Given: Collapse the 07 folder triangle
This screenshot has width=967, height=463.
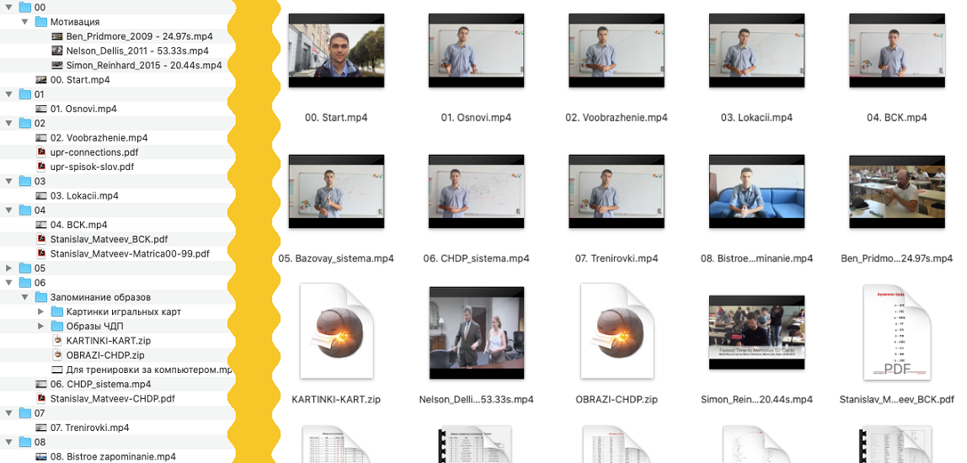Looking at the screenshot, I should pos(8,413).
